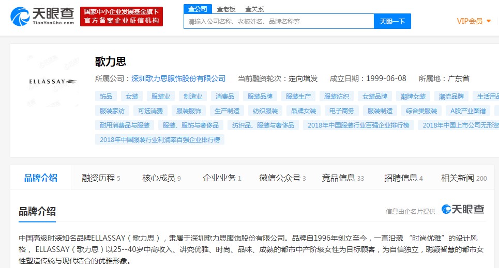
Task: Switch to the 相关新闻 tab
Action: 464,178
